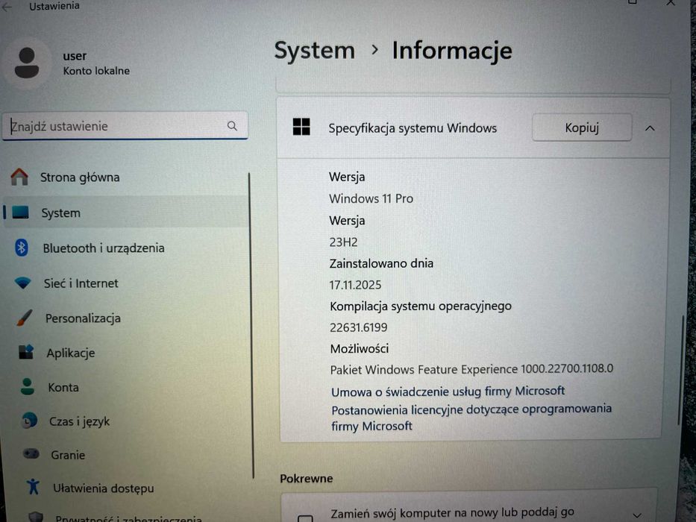Image resolution: width=696 pixels, height=522 pixels.
Task: Click the Wi-Fi network icon
Action: click(x=22, y=283)
